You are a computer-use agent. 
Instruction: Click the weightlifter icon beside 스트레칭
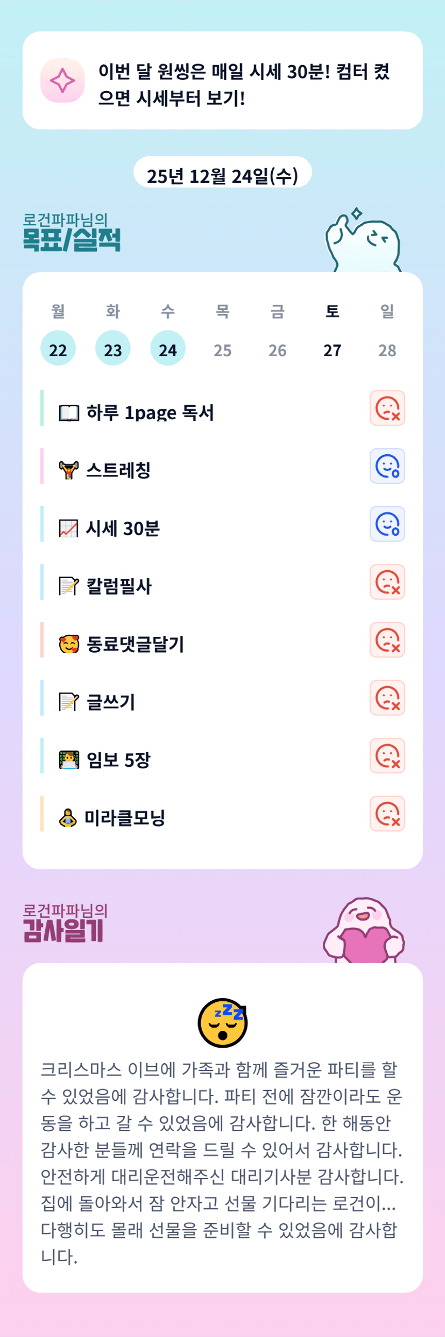click(x=69, y=470)
